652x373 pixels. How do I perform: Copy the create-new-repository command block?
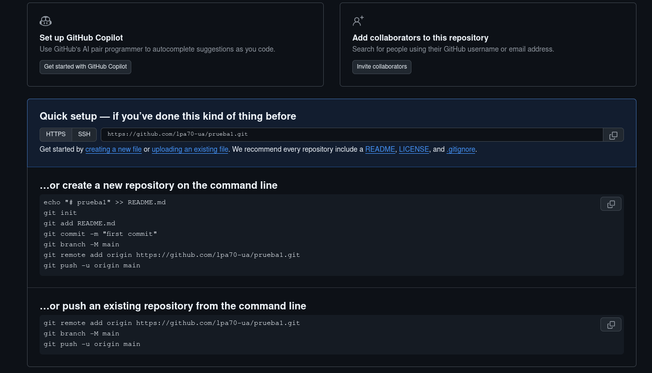610,204
